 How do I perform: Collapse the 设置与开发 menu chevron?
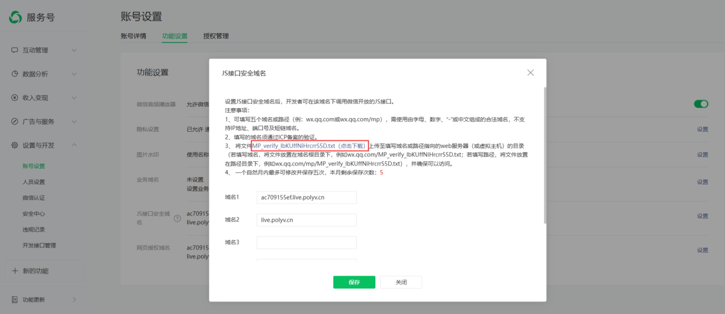point(74,145)
